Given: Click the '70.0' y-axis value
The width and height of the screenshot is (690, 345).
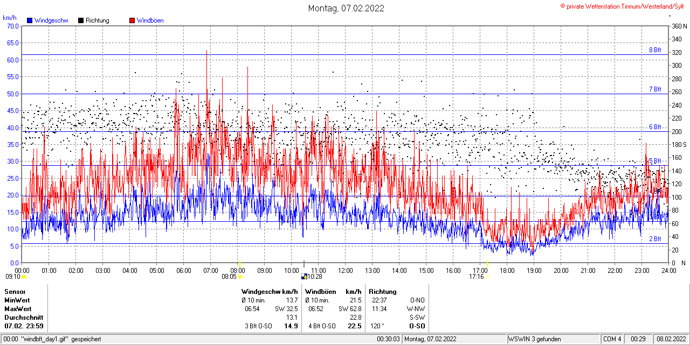Looking at the screenshot, I should tap(13, 26).
